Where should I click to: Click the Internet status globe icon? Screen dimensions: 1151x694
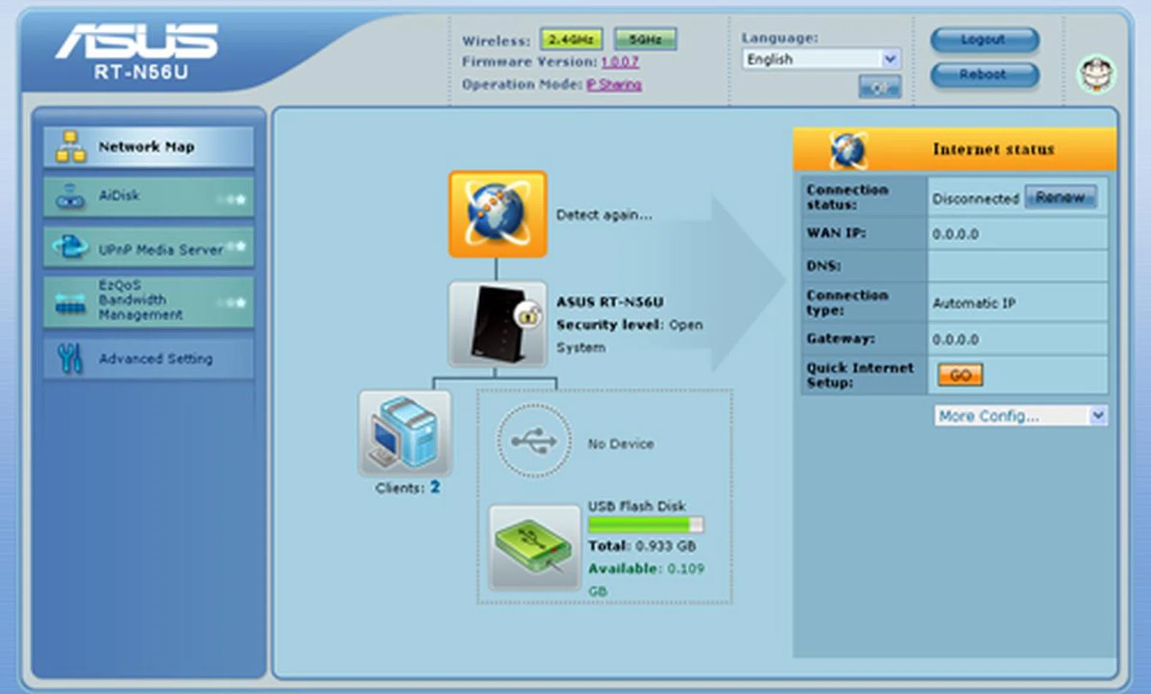[848, 149]
